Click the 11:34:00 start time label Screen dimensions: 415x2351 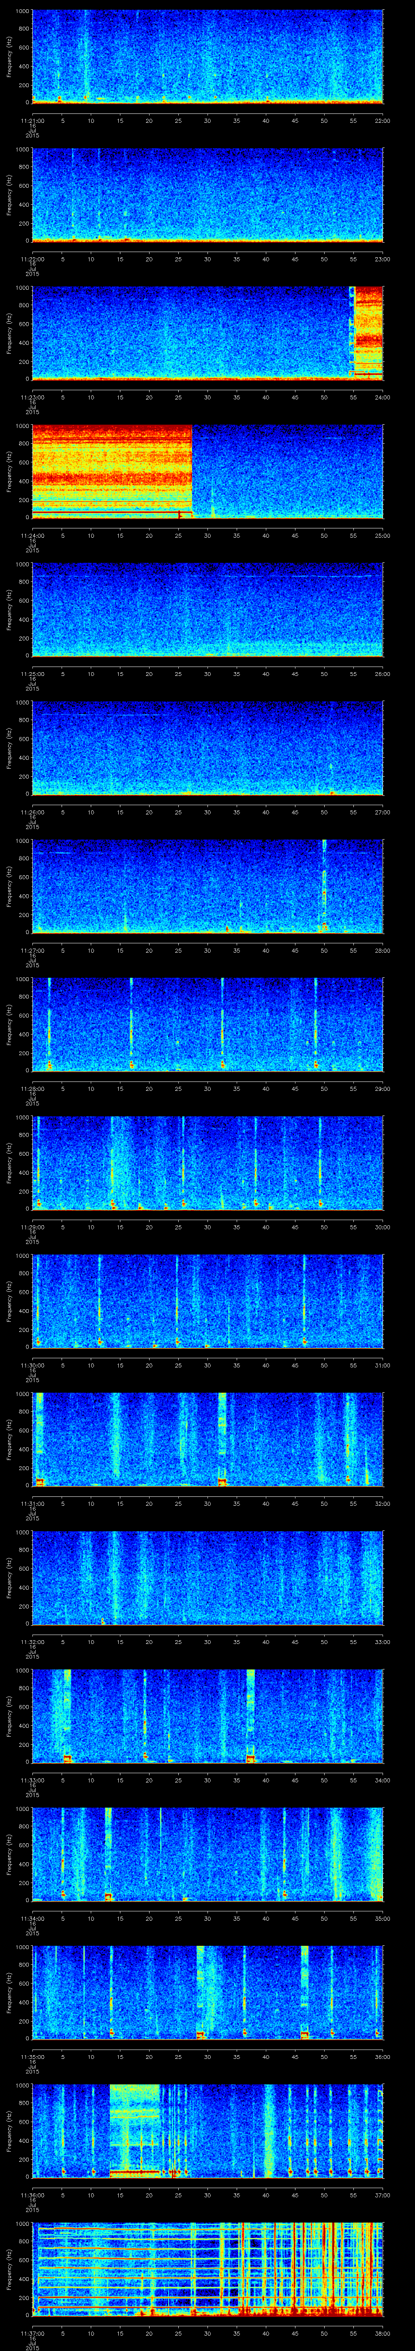pos(32,1917)
